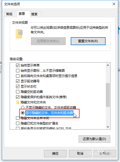Check 鼠标指向文件夹和桌面项时显示提示信息

pos(18,76)
